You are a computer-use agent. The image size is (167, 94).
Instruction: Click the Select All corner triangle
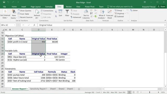tap(3, 30)
